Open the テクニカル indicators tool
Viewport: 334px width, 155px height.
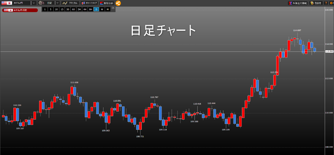tap(70, 3)
